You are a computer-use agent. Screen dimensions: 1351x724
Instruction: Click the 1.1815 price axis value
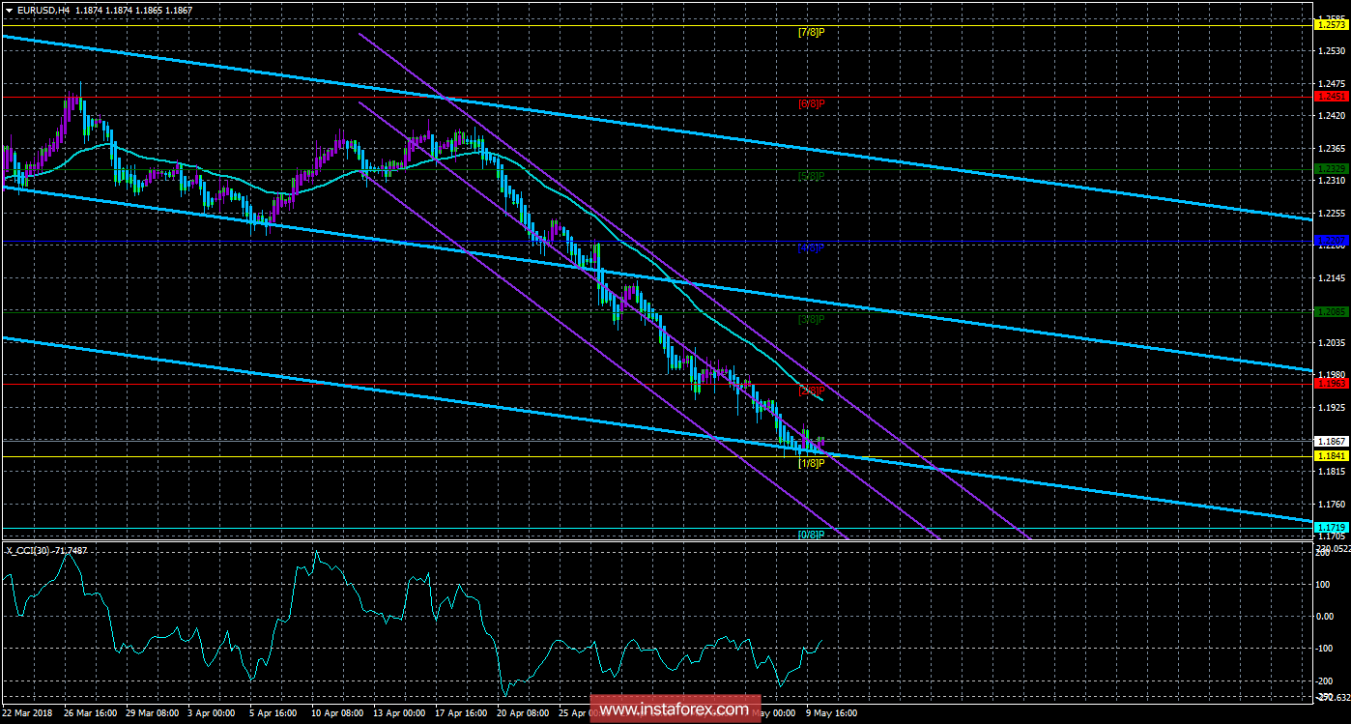click(x=1330, y=472)
